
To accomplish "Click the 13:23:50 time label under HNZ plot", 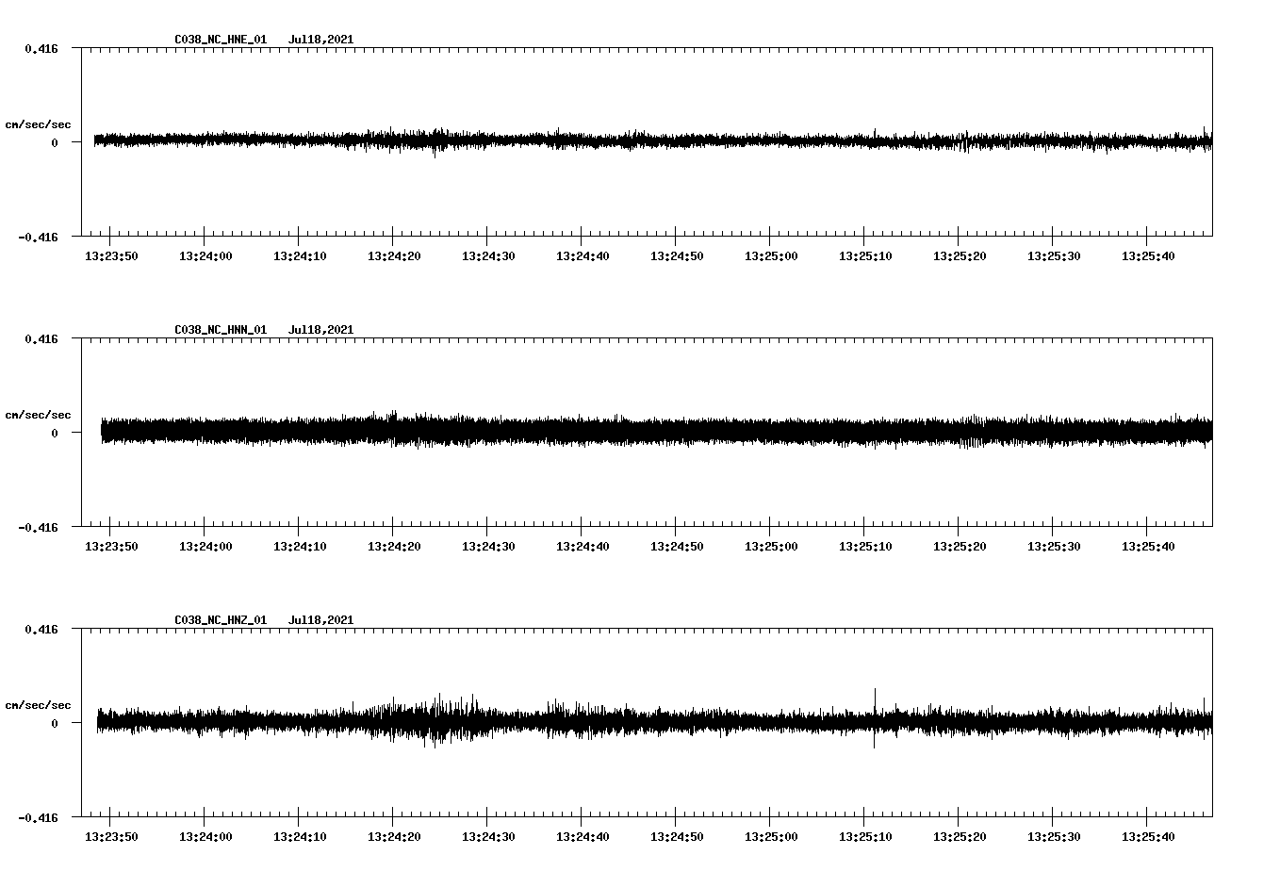I will click(111, 837).
